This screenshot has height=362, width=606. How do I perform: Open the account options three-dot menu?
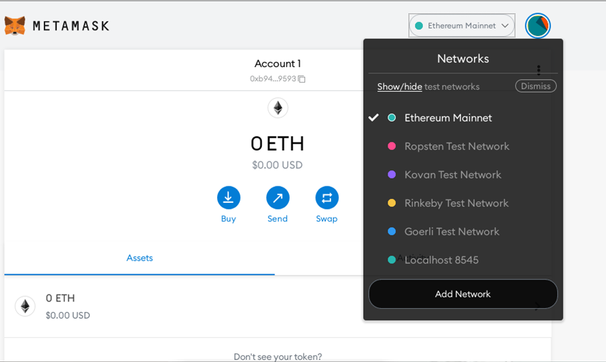pyautogui.click(x=538, y=70)
